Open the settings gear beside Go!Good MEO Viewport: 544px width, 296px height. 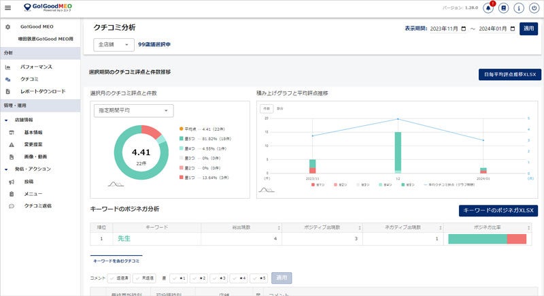7,27
